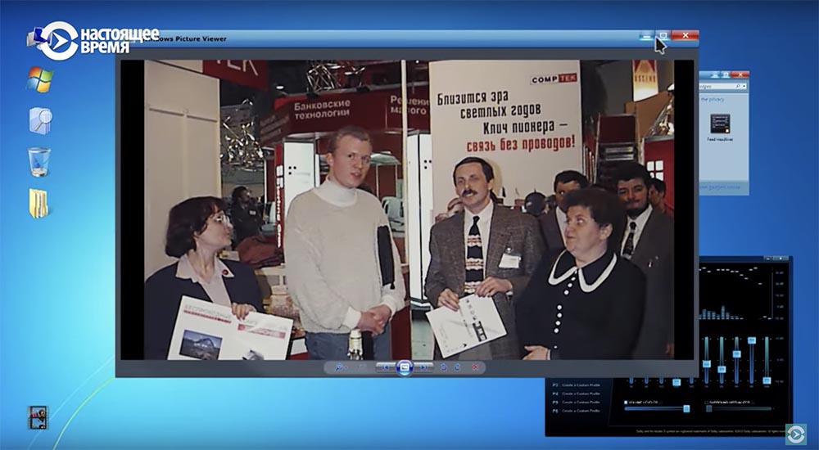Click the Feed Headlines gadget icon
This screenshot has height=450, width=819.
[x=720, y=124]
